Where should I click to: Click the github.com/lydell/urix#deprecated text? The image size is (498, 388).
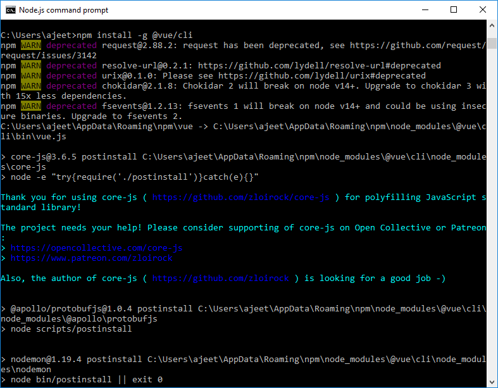click(x=321, y=75)
